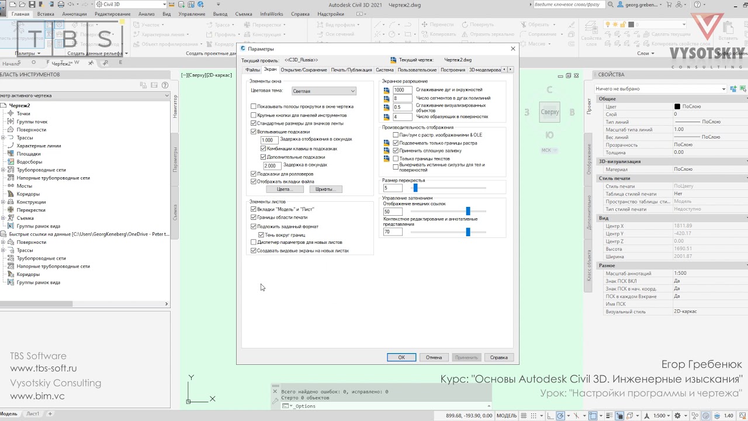
Task: Uncheck Применить сплошную заливку checkbox
Action: coord(396,150)
